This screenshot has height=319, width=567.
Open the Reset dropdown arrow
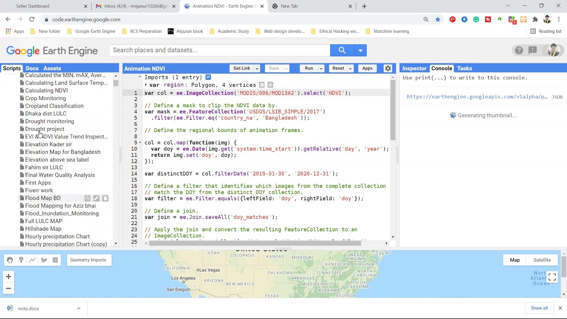(x=350, y=68)
